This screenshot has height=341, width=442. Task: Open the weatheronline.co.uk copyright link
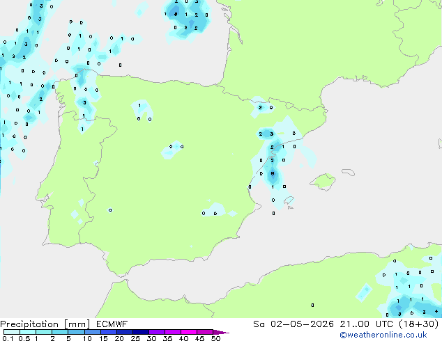point(383,335)
